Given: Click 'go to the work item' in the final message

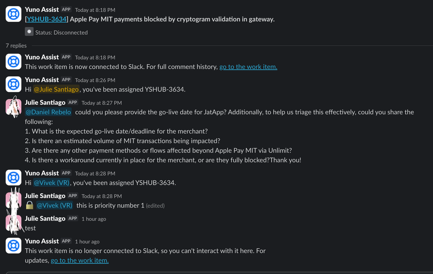Looking at the screenshot, I should pos(79,261).
